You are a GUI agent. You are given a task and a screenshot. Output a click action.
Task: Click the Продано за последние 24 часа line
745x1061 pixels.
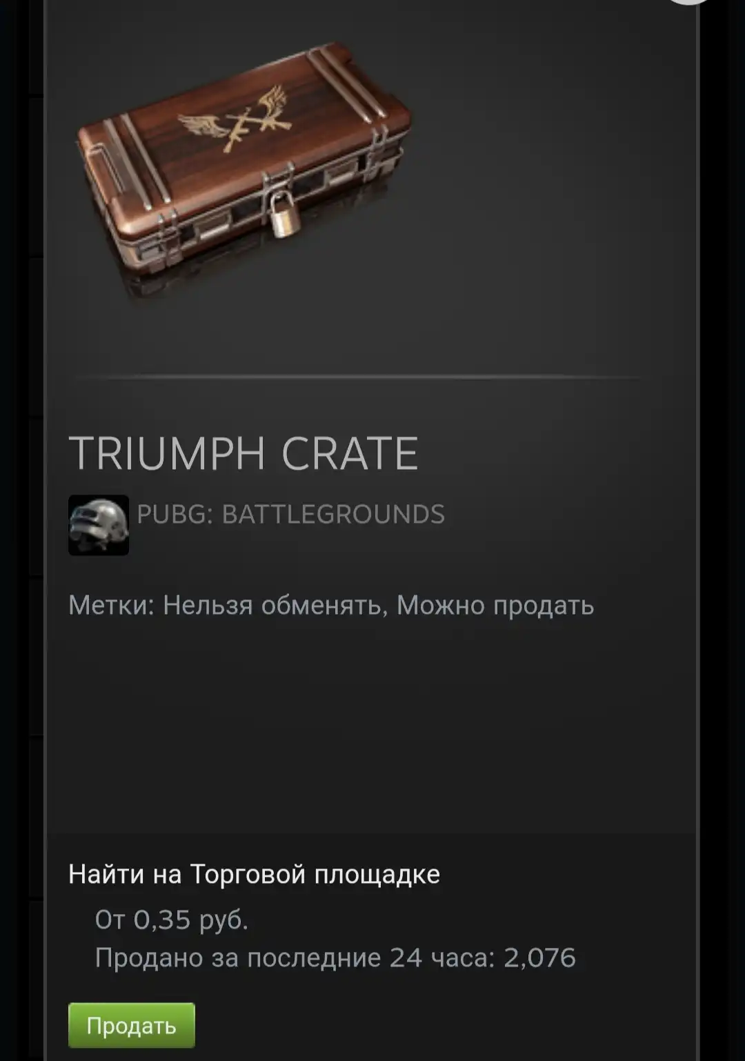(335, 958)
